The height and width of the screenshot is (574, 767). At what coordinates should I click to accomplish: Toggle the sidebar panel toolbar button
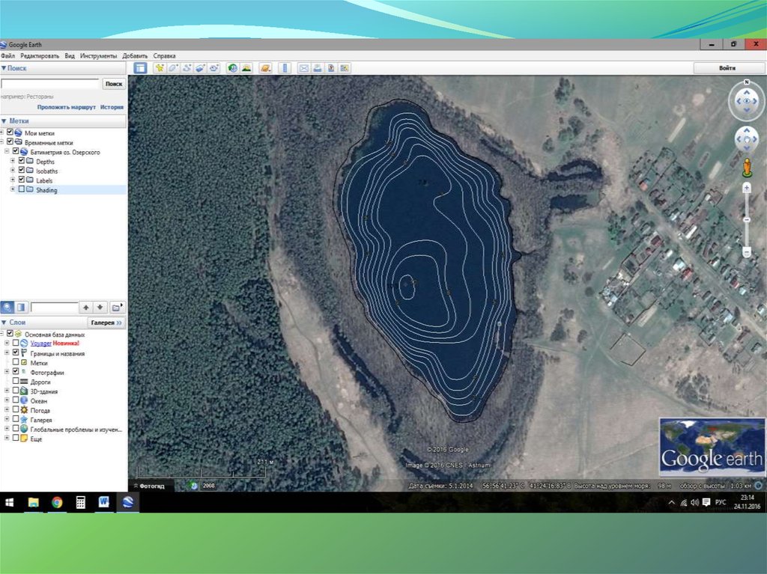point(140,68)
